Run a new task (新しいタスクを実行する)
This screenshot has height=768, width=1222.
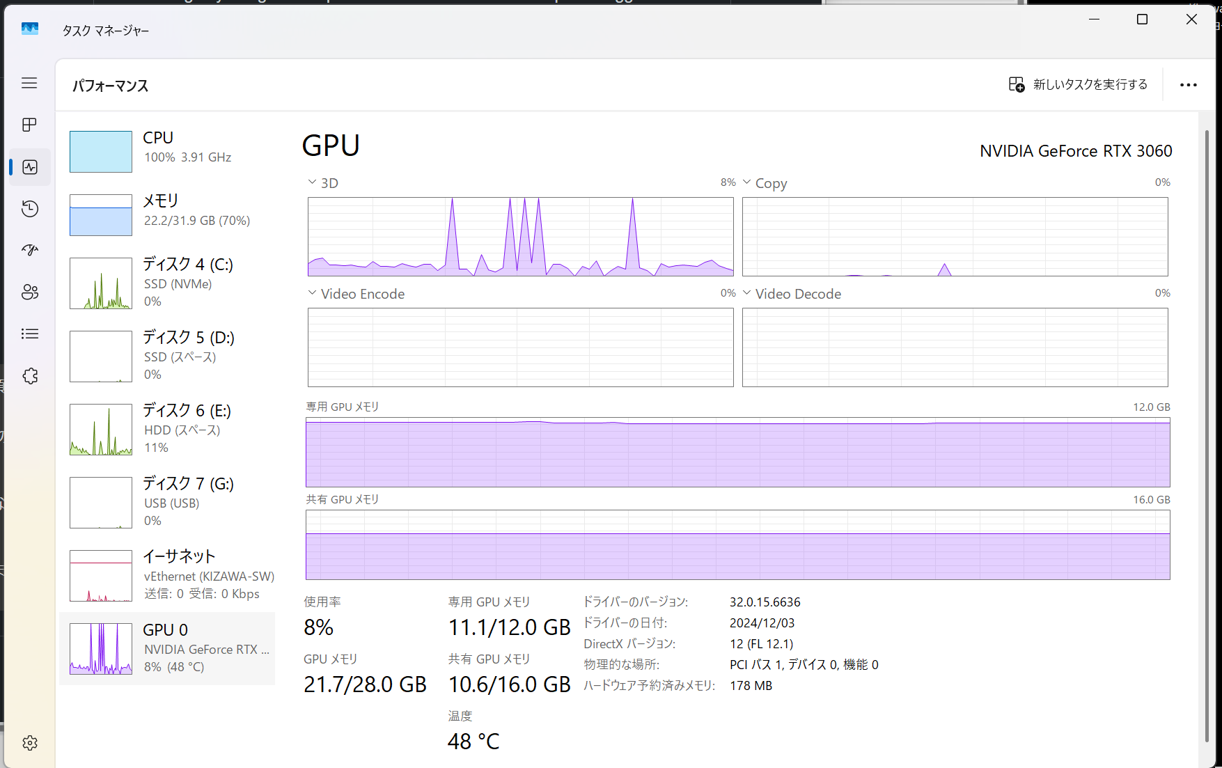[x=1078, y=84]
